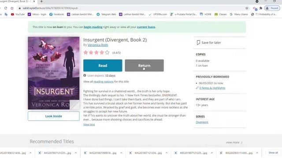Click the blue Read button

[103, 65]
